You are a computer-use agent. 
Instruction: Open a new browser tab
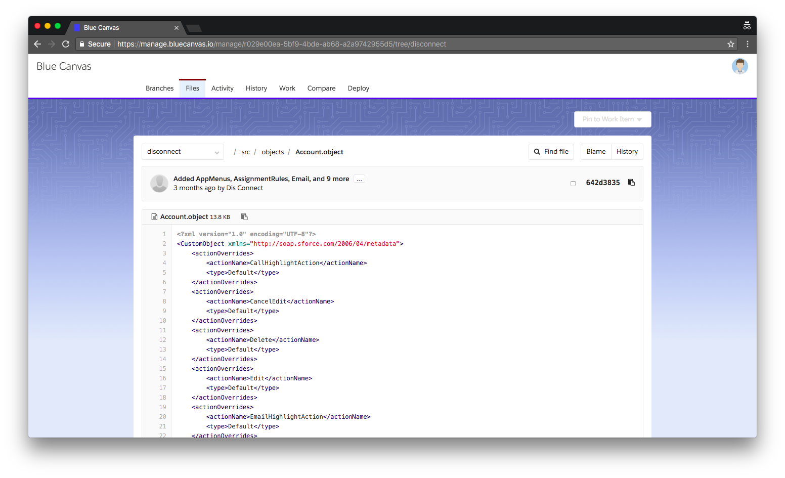194,28
